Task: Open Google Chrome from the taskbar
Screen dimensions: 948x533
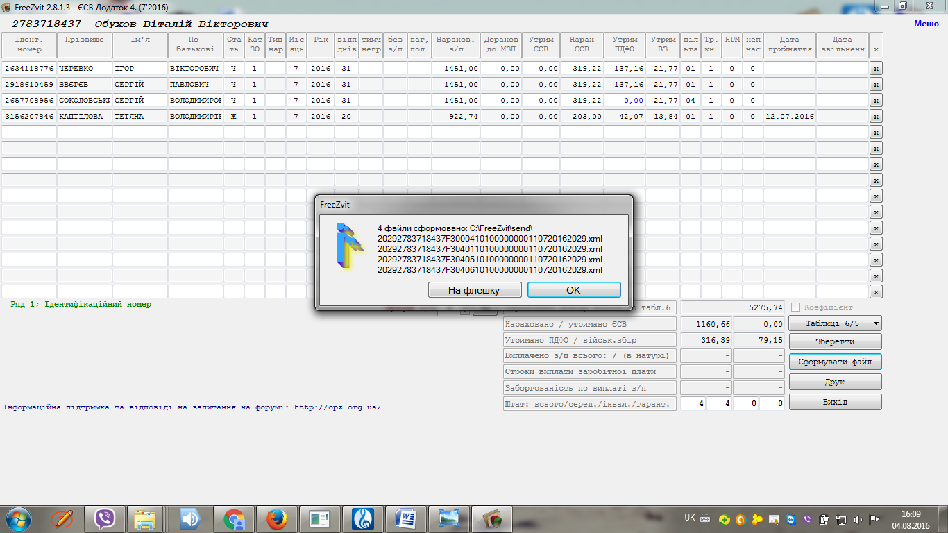Action: click(234, 518)
